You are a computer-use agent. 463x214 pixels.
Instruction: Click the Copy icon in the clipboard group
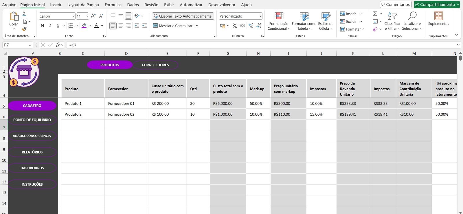point(24,21)
